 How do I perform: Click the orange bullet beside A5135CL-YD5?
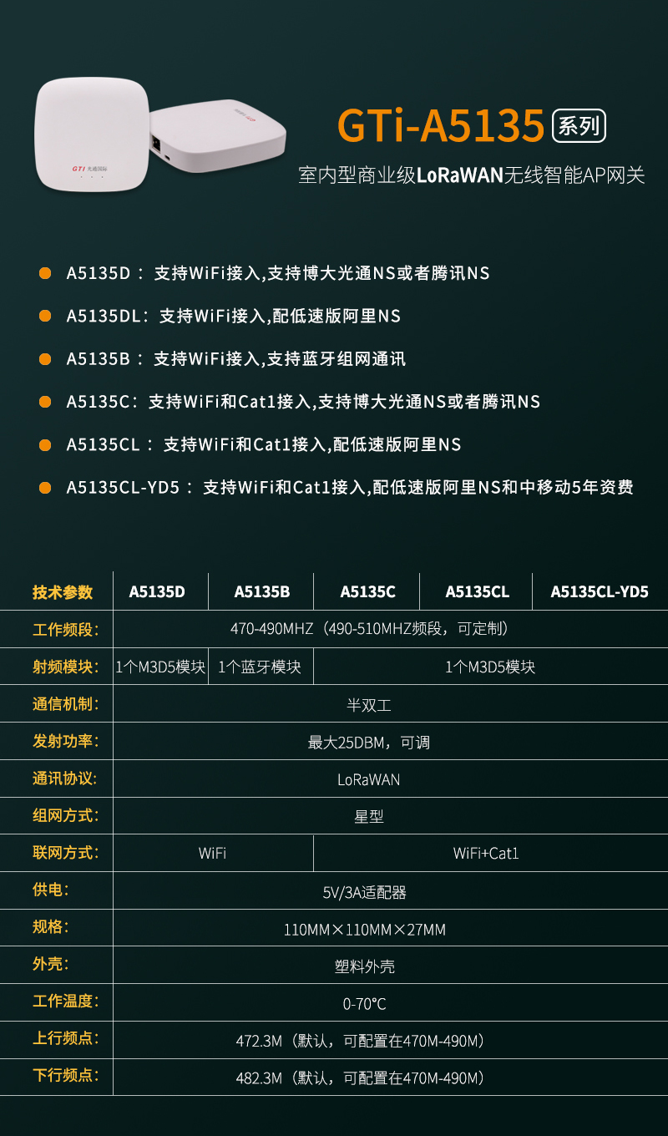coord(45,487)
